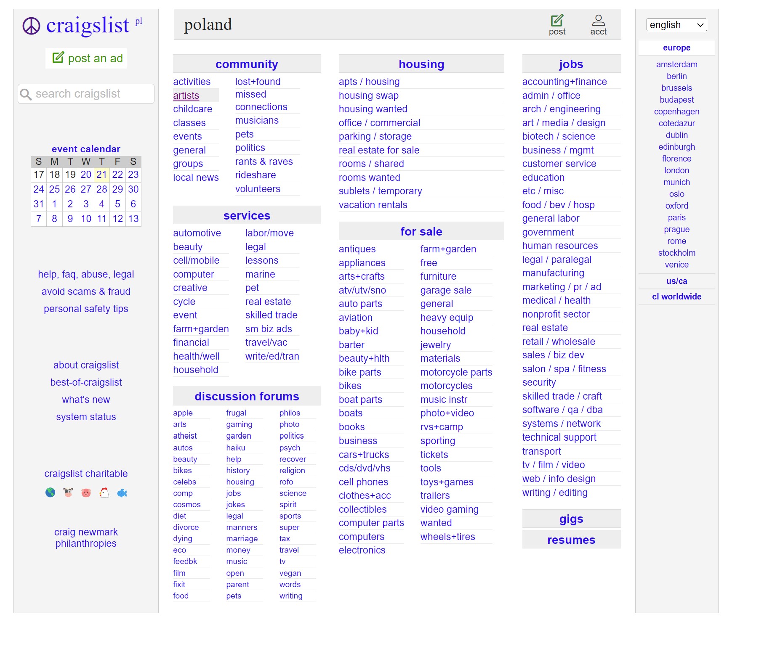This screenshot has width=772, height=654.
Task: Open vacation rentals link
Action: click(373, 205)
